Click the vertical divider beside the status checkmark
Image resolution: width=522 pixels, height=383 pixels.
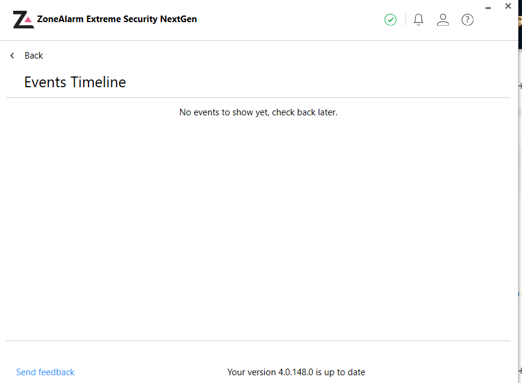(x=405, y=20)
